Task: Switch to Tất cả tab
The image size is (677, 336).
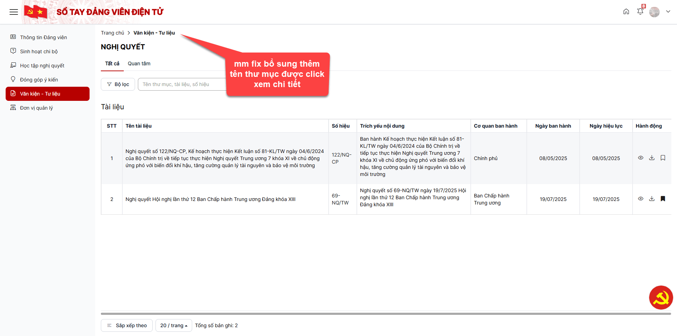Action: (x=112, y=63)
